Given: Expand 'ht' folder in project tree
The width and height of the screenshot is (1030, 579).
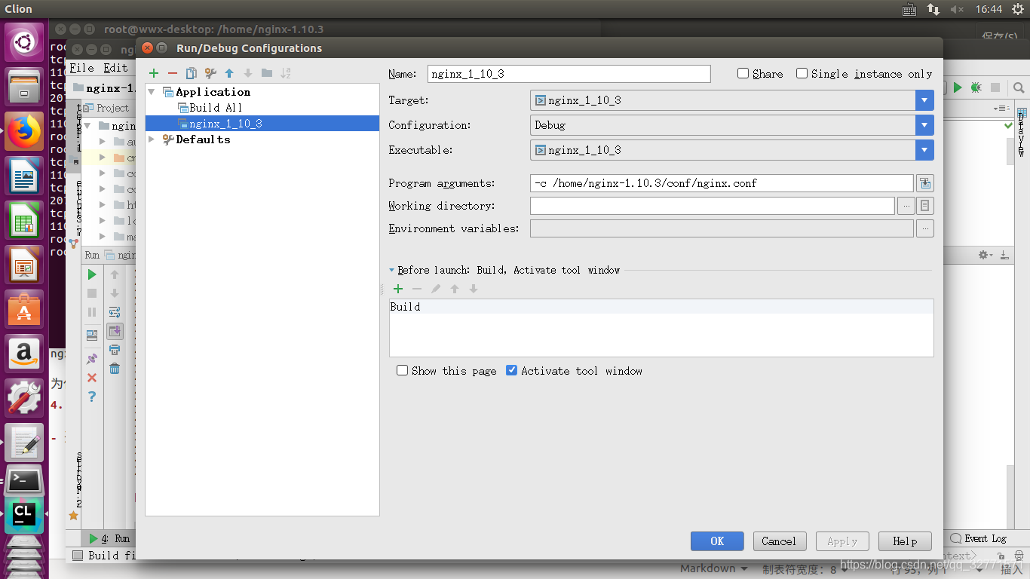Looking at the screenshot, I should (x=103, y=205).
